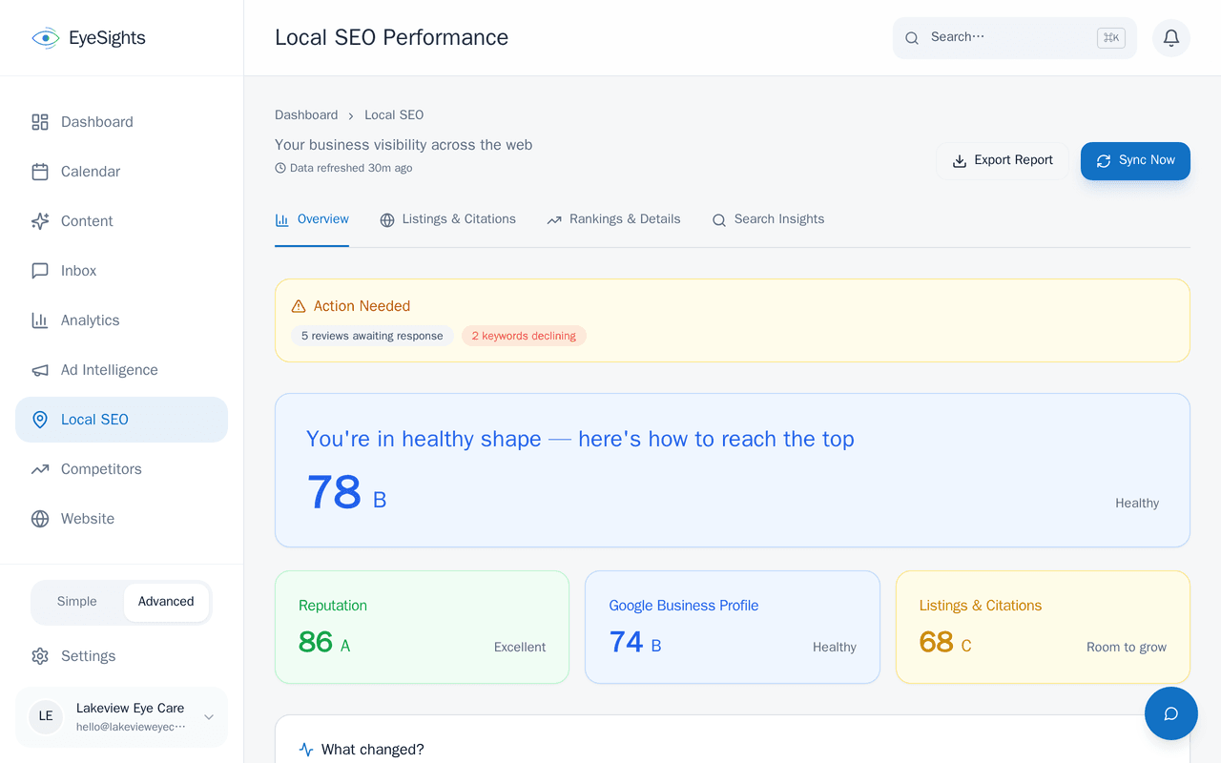
Task: Click the warning triangle in Action Needed
Action: click(x=299, y=306)
